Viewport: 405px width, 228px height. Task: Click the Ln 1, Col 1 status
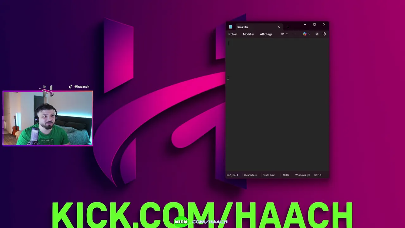tap(232, 175)
